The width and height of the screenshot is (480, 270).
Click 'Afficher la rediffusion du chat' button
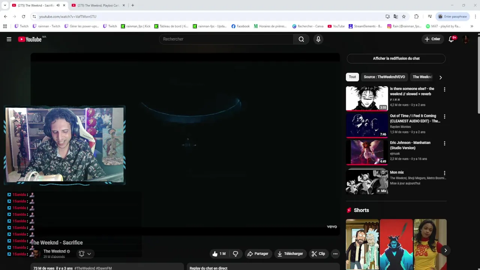(396, 58)
